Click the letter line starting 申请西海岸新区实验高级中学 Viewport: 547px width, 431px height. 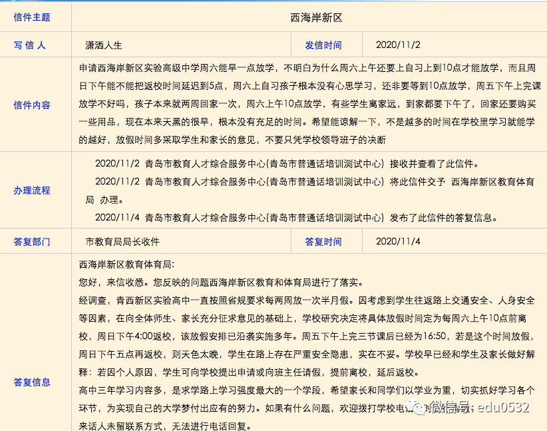(307, 68)
